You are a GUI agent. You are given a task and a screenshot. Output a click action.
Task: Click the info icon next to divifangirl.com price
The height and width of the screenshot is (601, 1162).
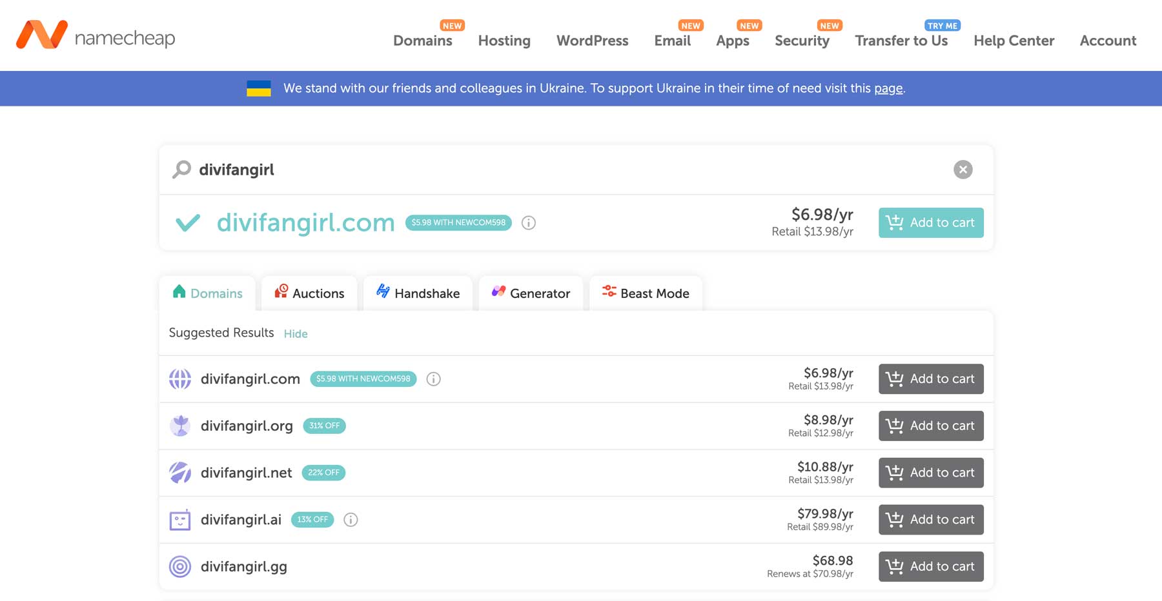coord(528,223)
